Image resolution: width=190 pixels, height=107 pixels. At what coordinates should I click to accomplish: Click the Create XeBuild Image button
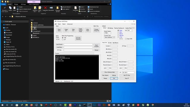(80, 30)
